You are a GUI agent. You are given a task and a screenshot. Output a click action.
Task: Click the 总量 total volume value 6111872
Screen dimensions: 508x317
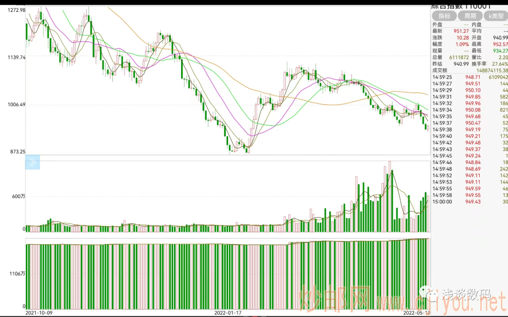coord(454,57)
